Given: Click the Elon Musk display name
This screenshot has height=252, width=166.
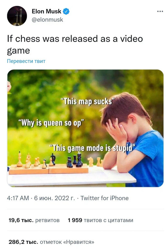Looking at the screenshot, I should (x=46, y=11).
